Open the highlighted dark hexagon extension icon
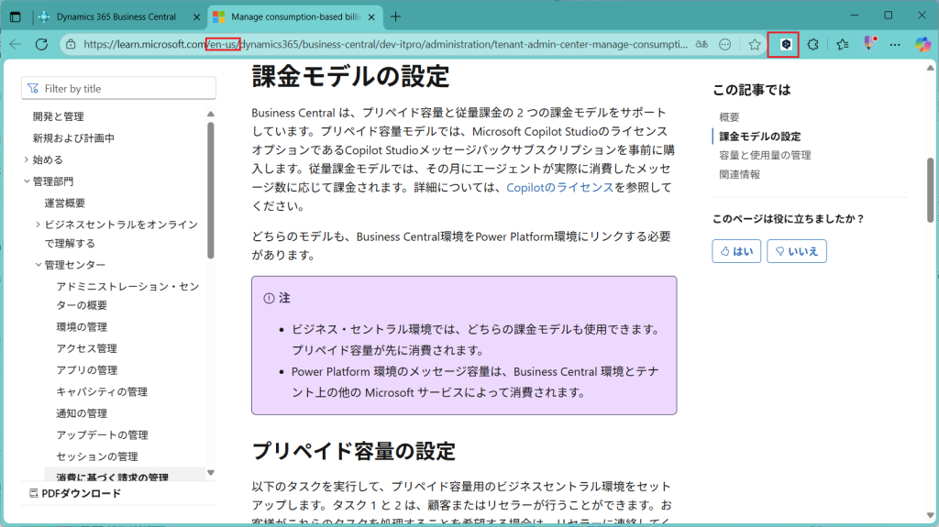The image size is (939, 527). coord(786,44)
